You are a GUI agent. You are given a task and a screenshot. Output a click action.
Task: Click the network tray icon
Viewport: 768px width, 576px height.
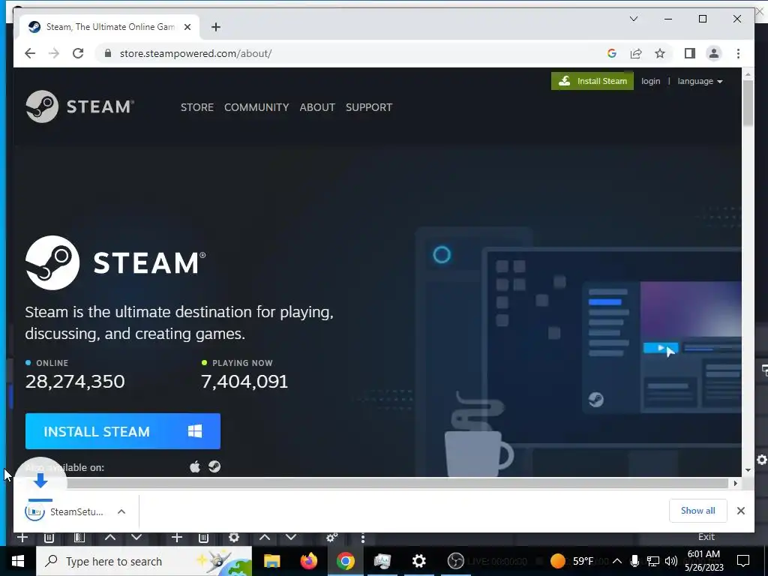(x=653, y=561)
